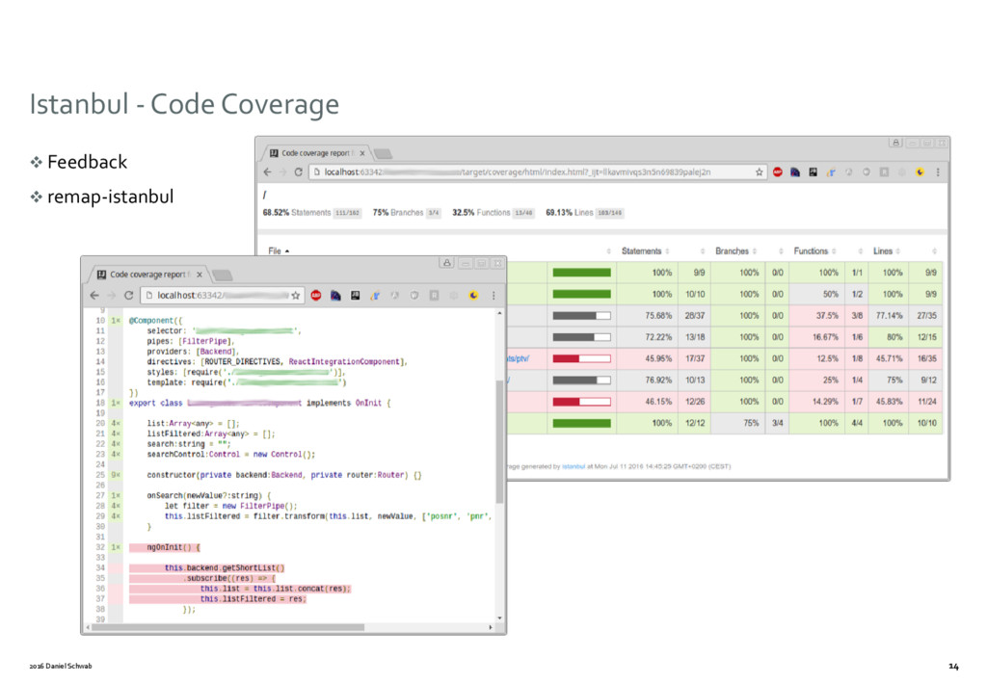Sort the table by Branches column header
The height and width of the screenshot is (683, 987).
(735, 250)
